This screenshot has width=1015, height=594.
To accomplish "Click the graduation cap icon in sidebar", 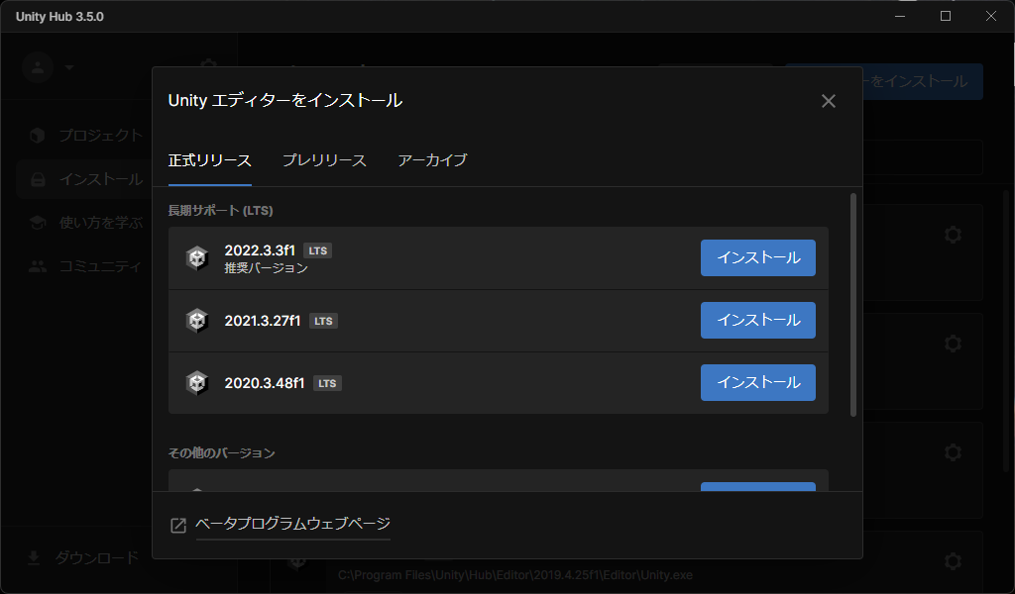I will point(38,223).
